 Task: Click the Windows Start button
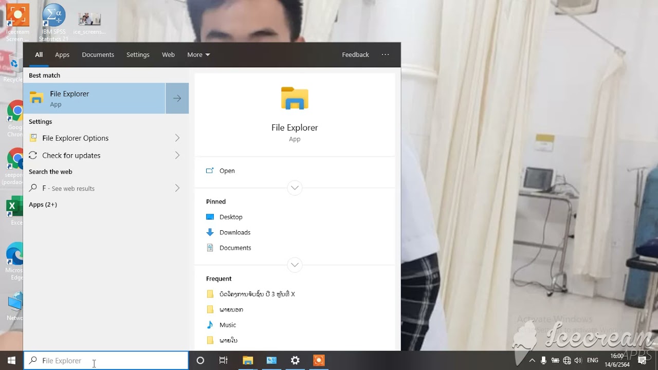(11, 360)
